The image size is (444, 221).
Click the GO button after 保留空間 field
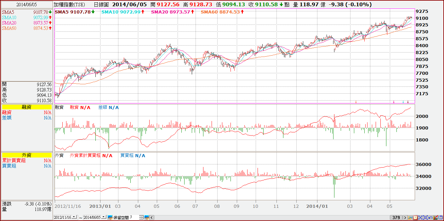click(147, 218)
